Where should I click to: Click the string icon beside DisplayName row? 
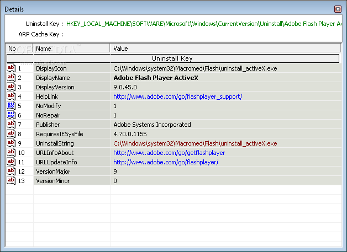(x=11, y=77)
